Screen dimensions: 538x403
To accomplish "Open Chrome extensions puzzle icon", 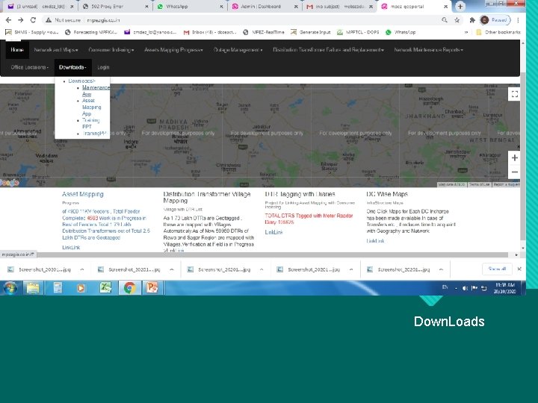I will 472,20.
